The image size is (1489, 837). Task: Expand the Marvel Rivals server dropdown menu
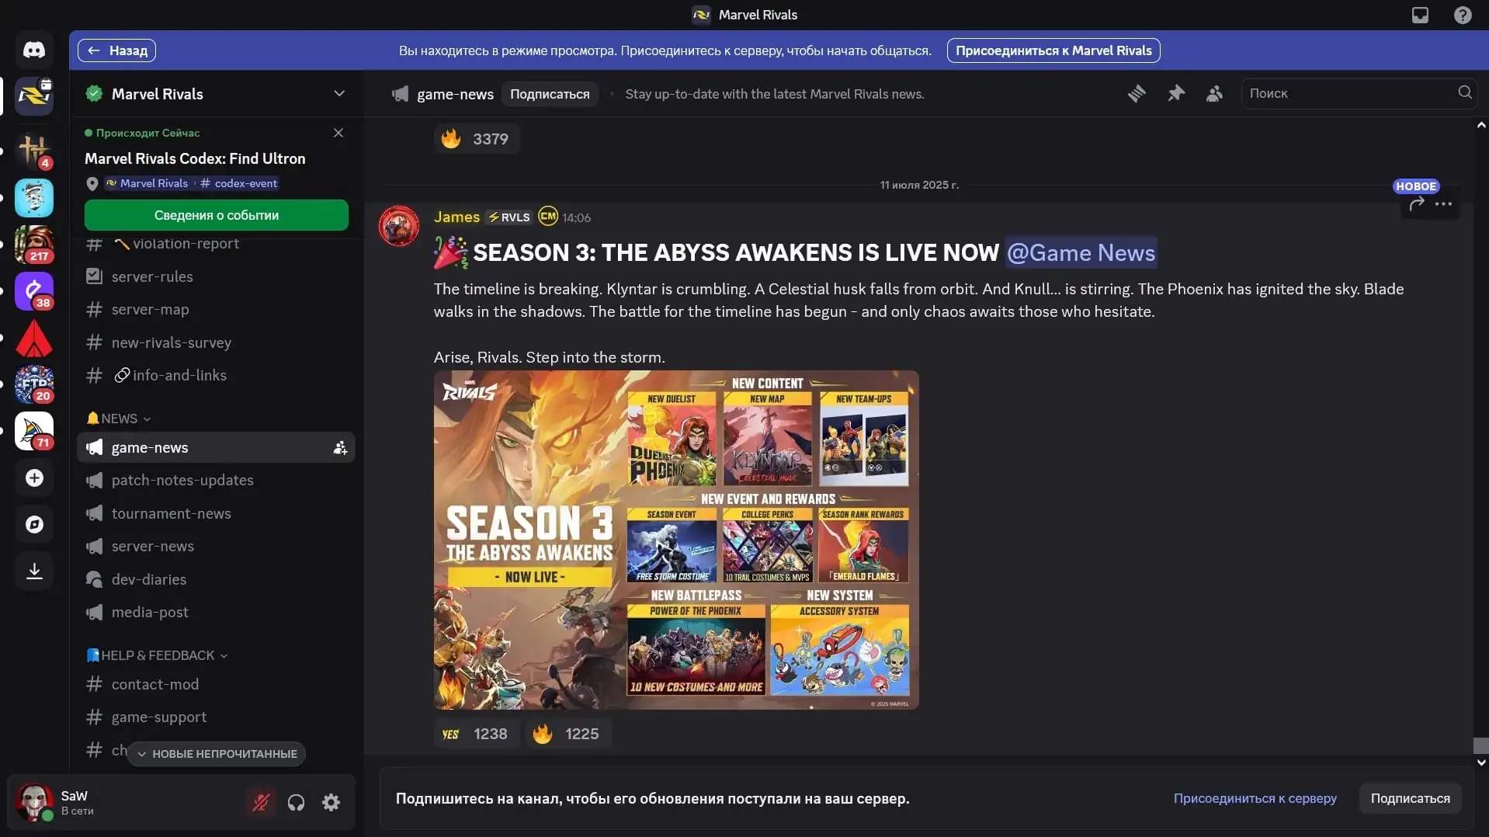339,94
